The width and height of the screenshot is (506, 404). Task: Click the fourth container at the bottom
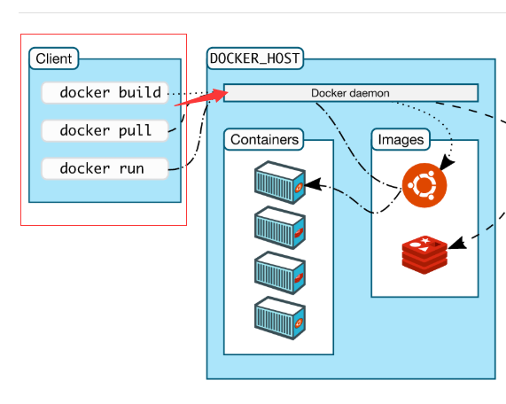(x=280, y=318)
